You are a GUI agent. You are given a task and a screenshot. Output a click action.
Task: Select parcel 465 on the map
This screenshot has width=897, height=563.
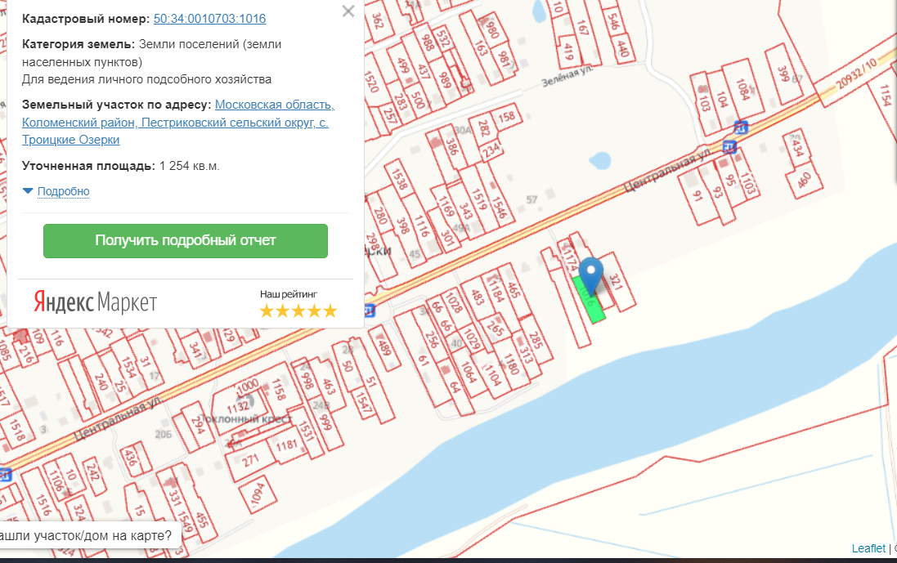pos(513,290)
